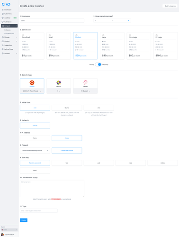The width and height of the screenshot is (179, 237).
Task: Open Ubuntu version dropdown
Action: coord(32,91)
